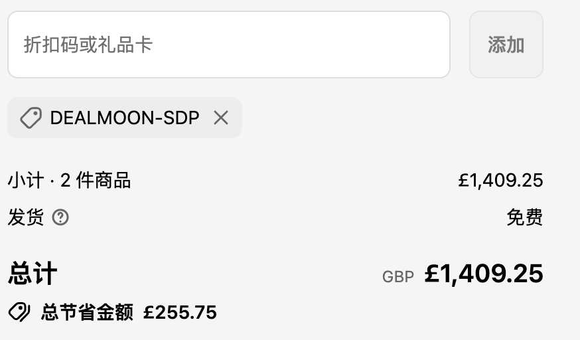Select the DEALMOON-SDP code label text

pyautogui.click(x=125, y=118)
